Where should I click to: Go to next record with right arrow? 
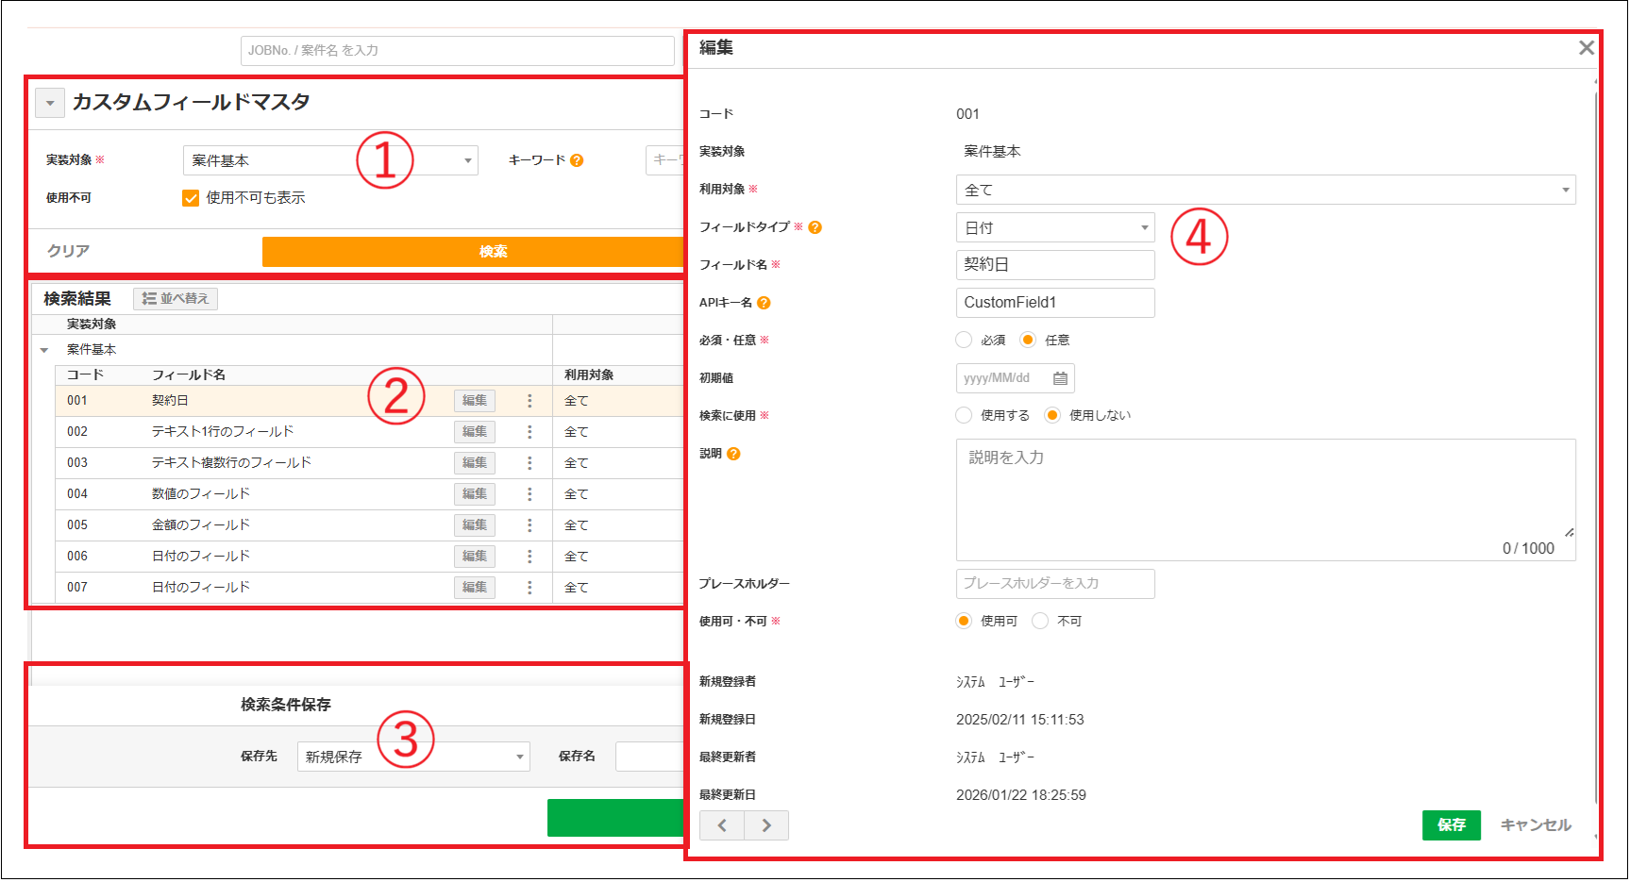pyautogui.click(x=766, y=825)
